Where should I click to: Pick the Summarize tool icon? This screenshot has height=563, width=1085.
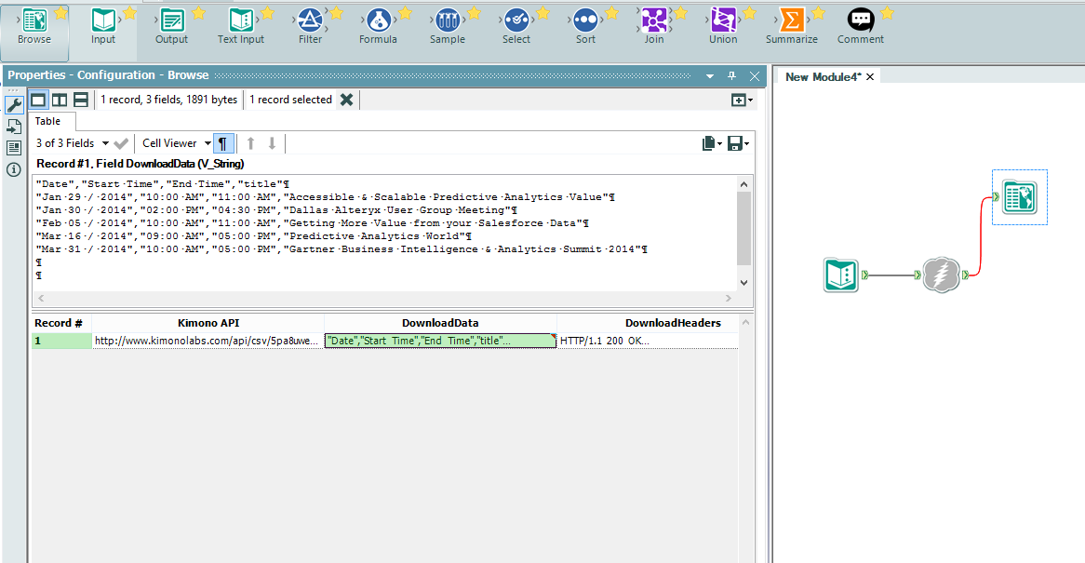pyautogui.click(x=791, y=26)
